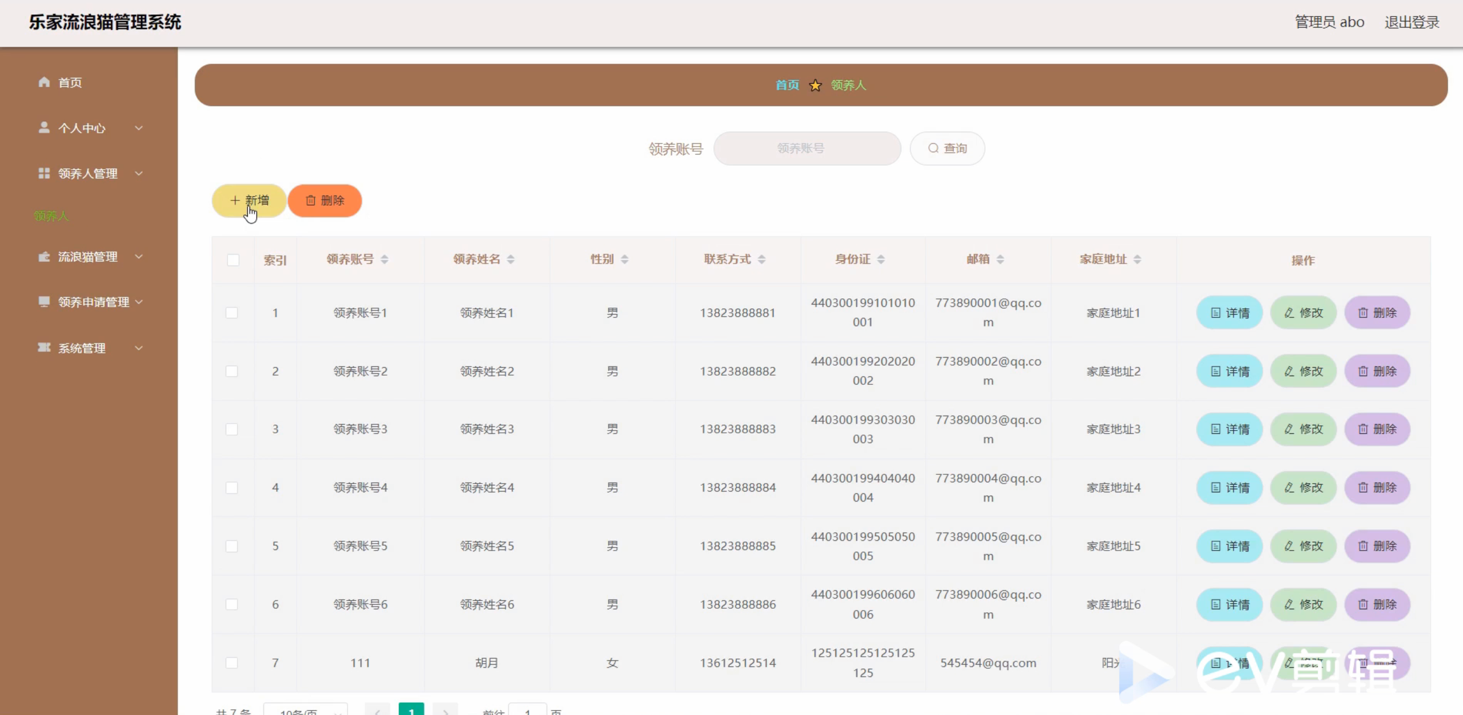The width and height of the screenshot is (1463, 715).
Task: Sort by 身份证 column arrows
Action: coord(880,260)
